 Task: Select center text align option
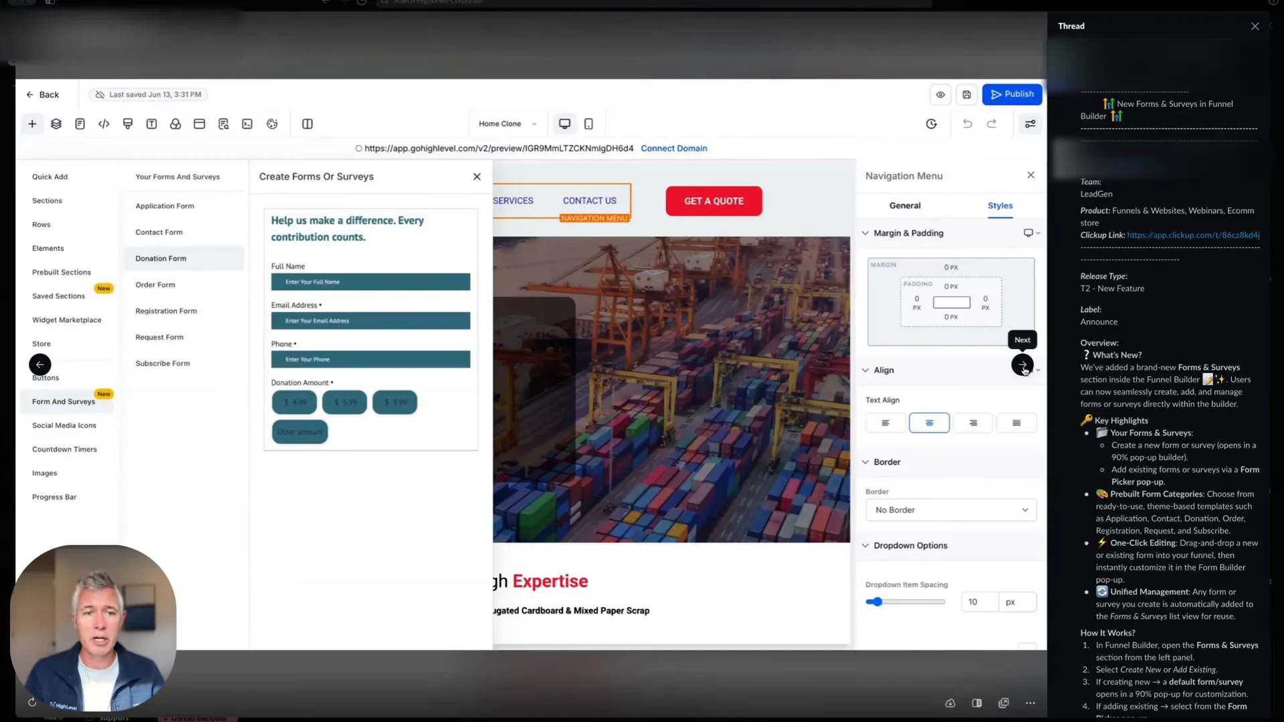[929, 423]
